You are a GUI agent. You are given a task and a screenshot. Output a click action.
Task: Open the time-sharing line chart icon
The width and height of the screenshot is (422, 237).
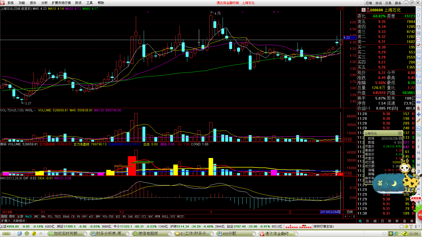419,39
